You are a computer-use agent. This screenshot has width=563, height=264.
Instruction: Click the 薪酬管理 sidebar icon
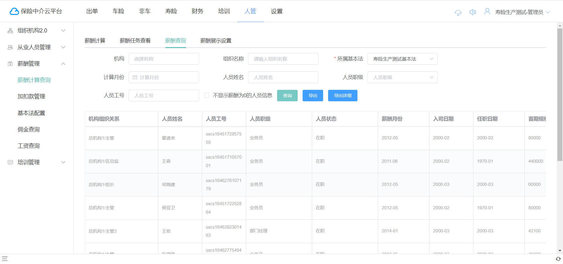pyautogui.click(x=10, y=64)
